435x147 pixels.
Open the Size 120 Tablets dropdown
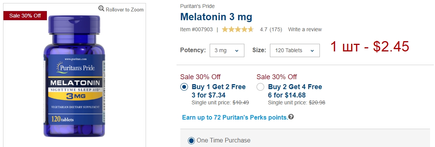[x=295, y=51]
